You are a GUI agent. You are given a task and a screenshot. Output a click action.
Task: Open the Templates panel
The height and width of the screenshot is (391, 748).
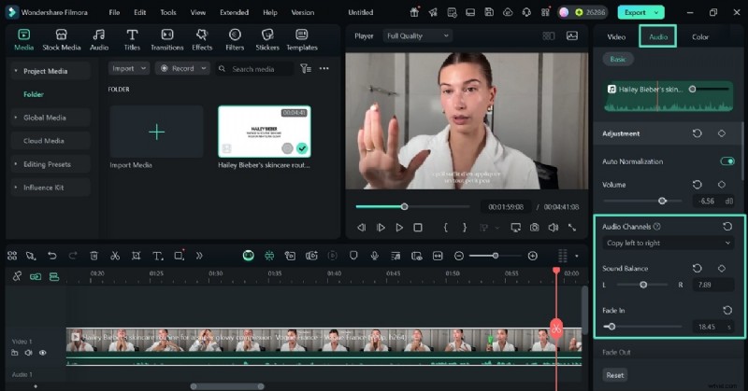coord(301,39)
